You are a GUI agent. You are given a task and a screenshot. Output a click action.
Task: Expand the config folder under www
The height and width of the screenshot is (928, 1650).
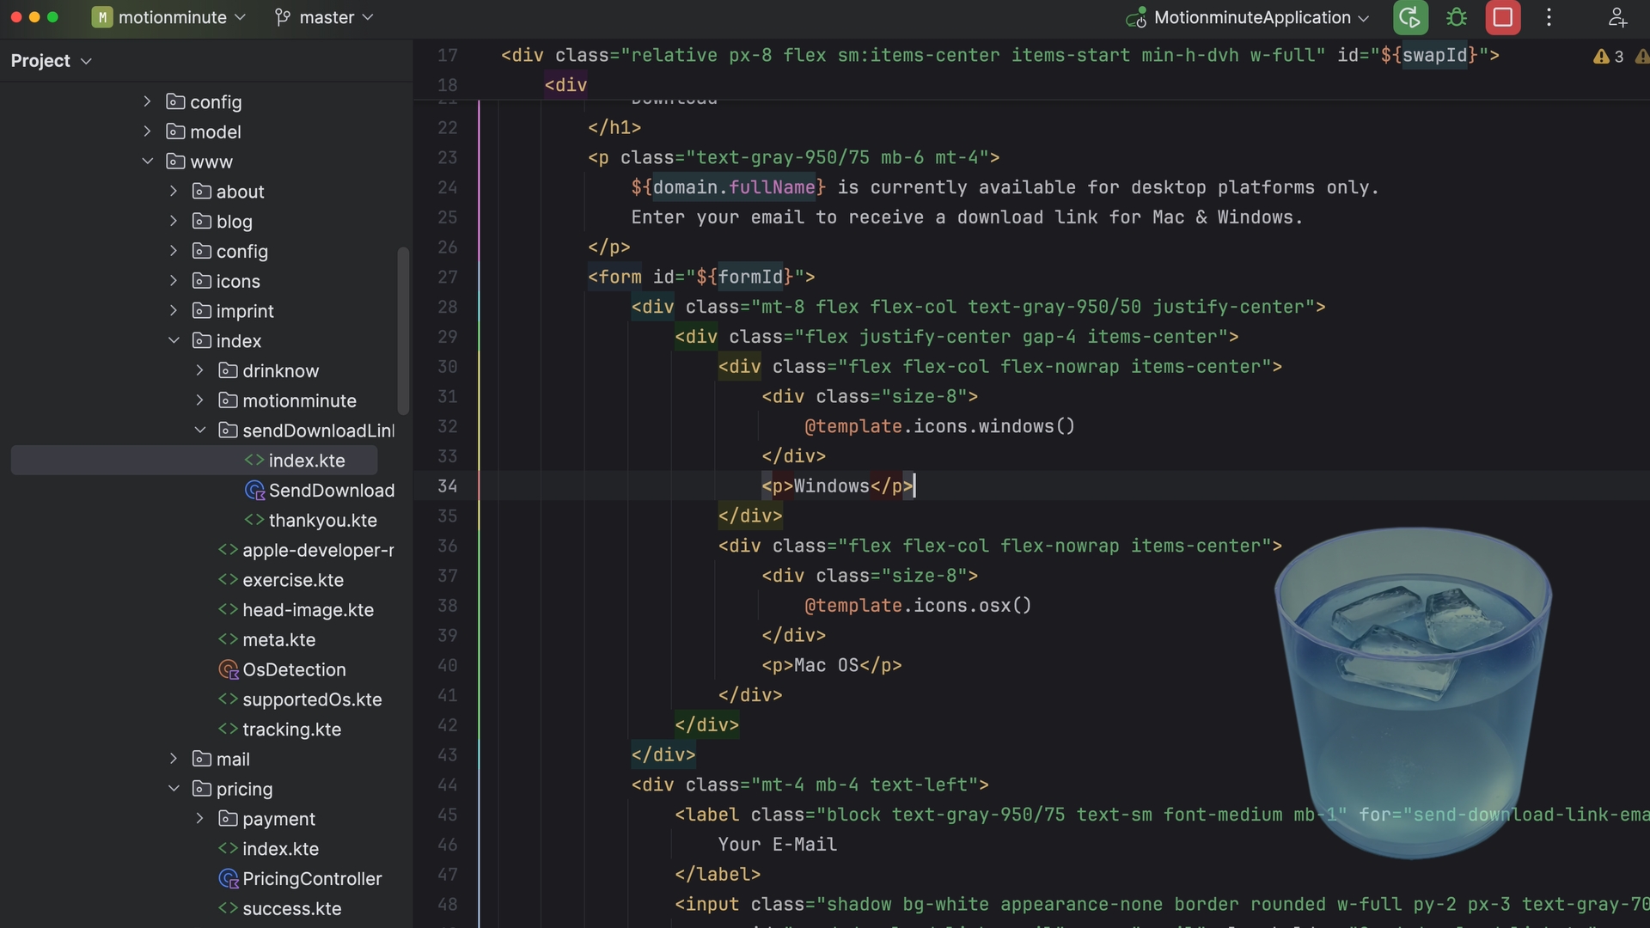pyautogui.click(x=173, y=251)
